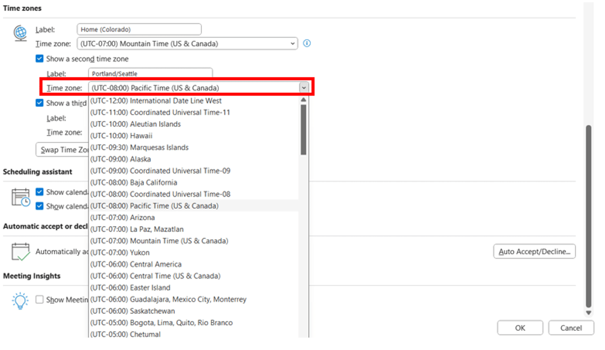This screenshot has width=605, height=350.
Task: Choose the Alaska time zone
Action: pos(194,159)
